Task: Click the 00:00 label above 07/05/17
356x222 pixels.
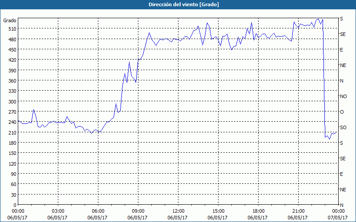Action: [338, 211]
